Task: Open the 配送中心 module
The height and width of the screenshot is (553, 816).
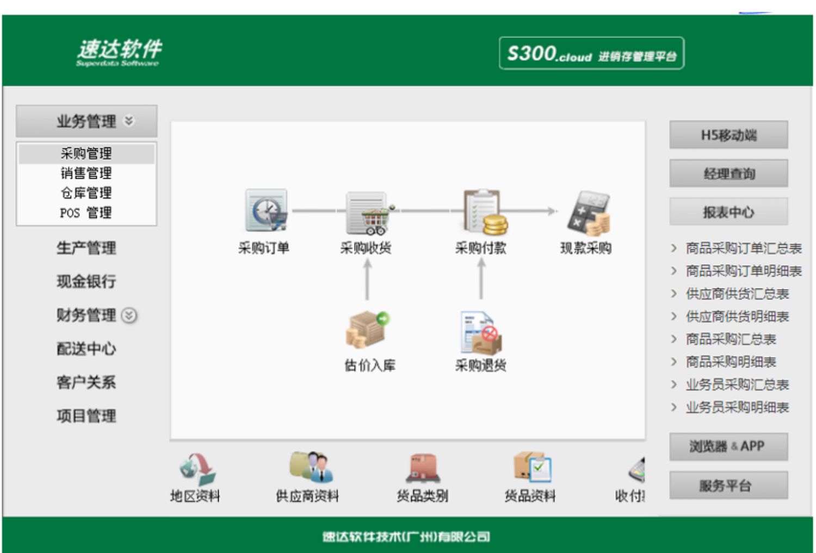Action: (86, 349)
